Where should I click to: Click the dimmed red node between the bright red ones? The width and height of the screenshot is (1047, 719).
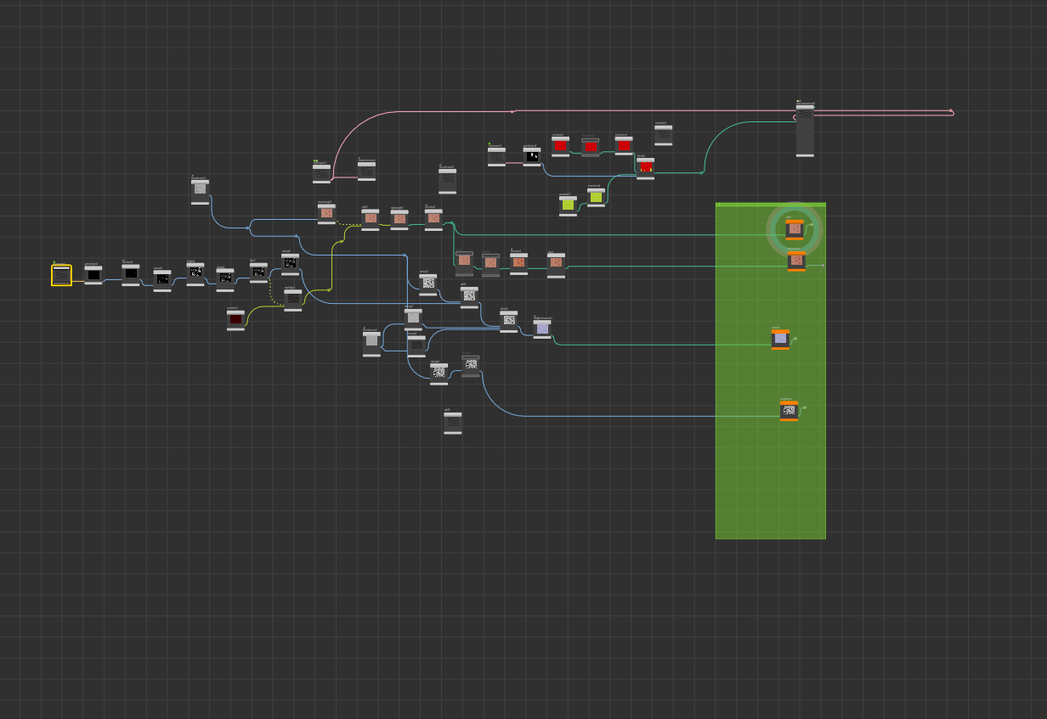coord(590,147)
